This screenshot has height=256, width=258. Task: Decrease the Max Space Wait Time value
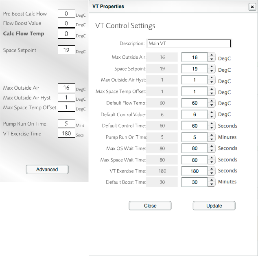pyautogui.click(x=212, y=162)
